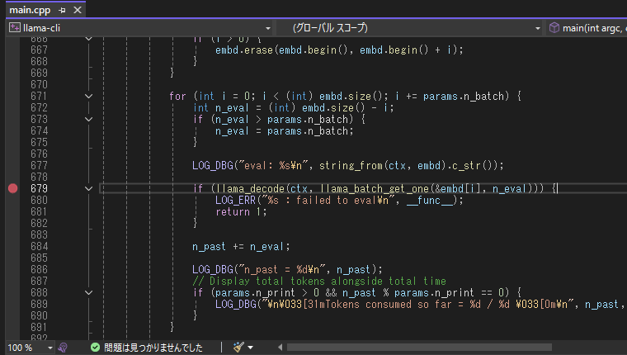Click embd.erase on line 667

pos(244,50)
